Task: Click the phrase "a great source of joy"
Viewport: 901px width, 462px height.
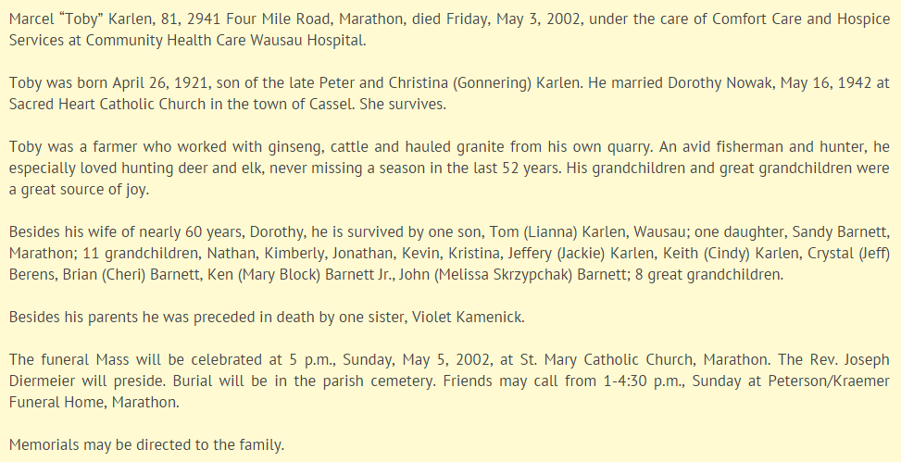Action: 78,189
